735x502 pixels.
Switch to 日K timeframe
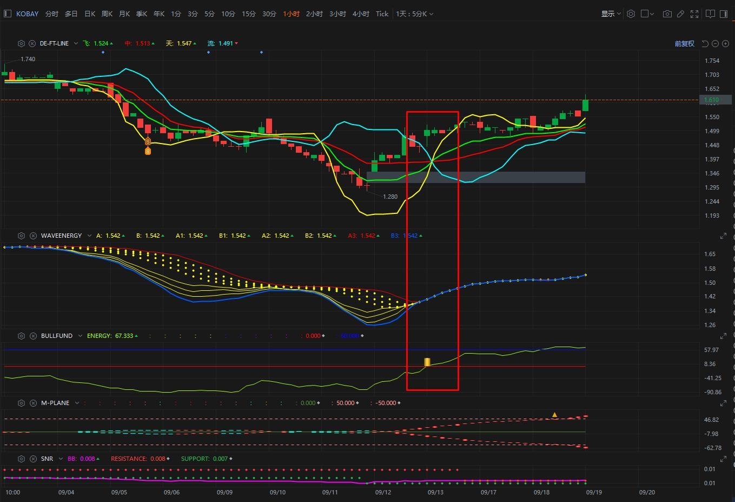pyautogui.click(x=90, y=14)
